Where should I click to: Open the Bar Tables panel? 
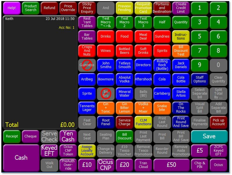87,37
